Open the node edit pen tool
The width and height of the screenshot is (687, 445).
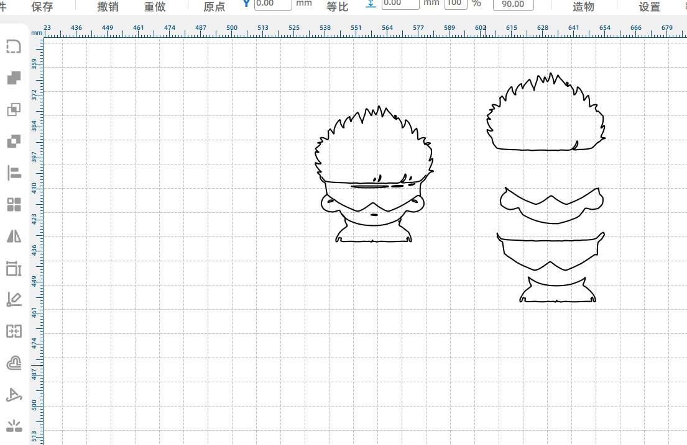14,300
